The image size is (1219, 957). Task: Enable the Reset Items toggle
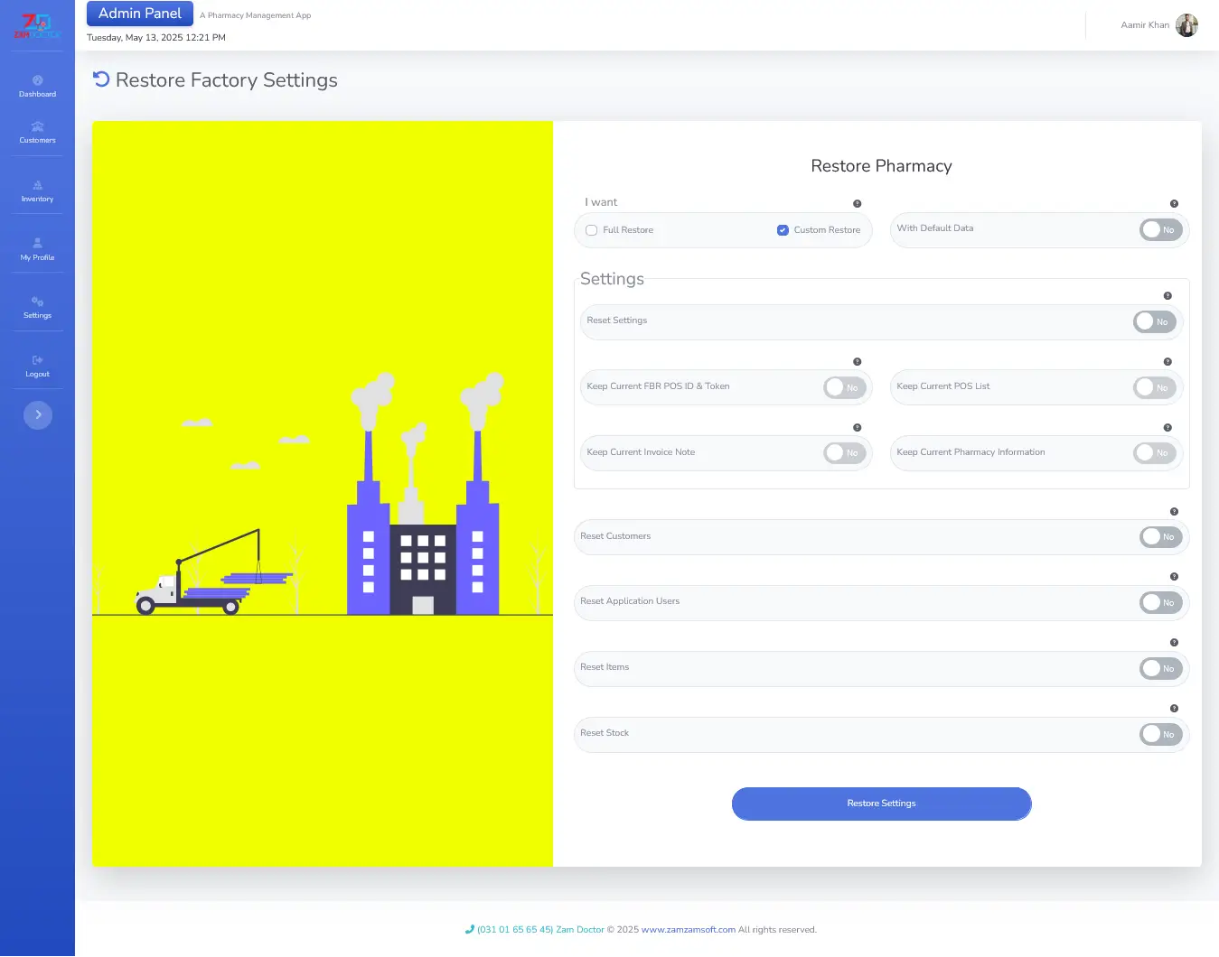pos(1160,669)
